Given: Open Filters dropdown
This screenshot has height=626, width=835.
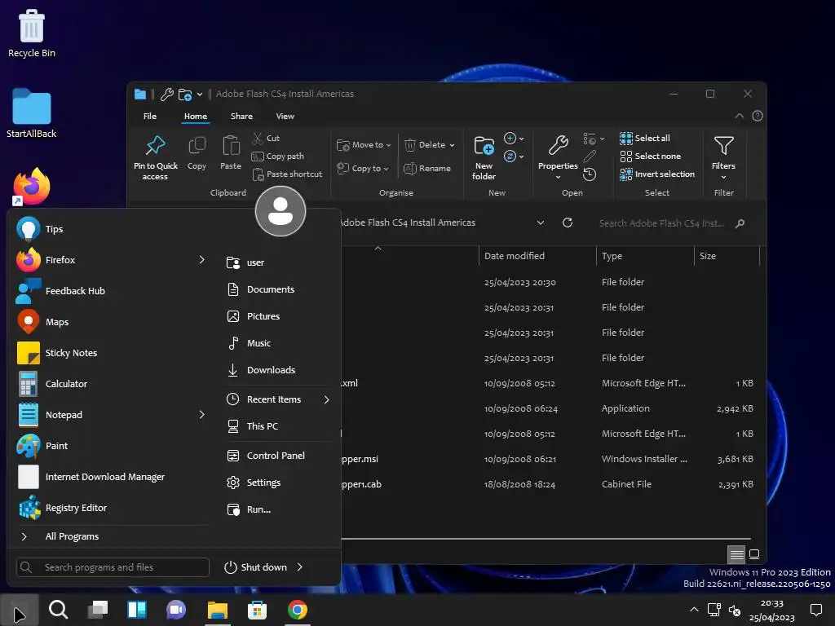Looking at the screenshot, I should pos(723,157).
